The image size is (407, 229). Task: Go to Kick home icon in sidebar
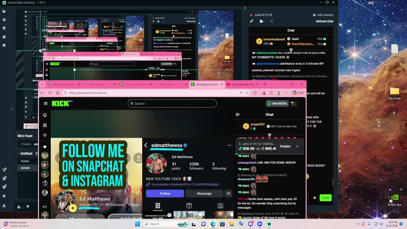45,115
